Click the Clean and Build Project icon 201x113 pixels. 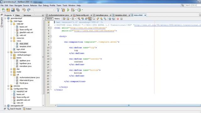click(x=63, y=10)
